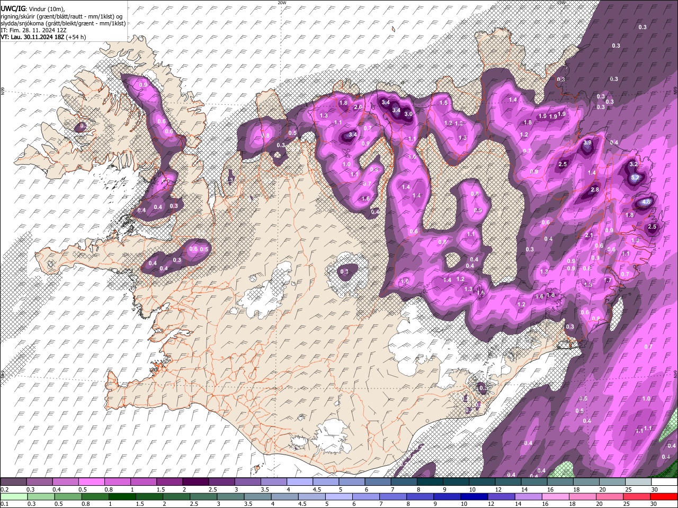Click the 3.9 precipitation value on the map

coord(587,143)
